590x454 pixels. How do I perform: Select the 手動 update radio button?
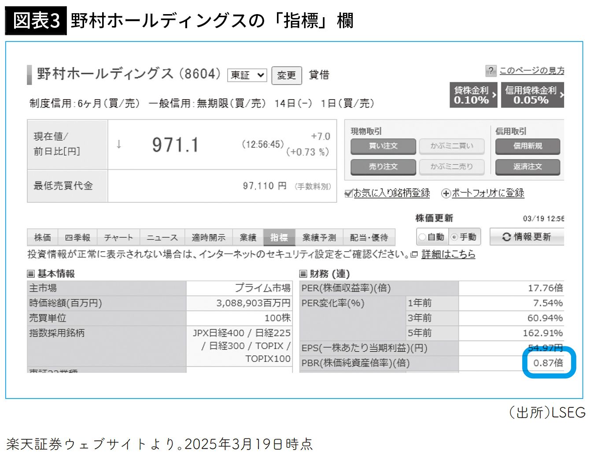click(x=454, y=237)
